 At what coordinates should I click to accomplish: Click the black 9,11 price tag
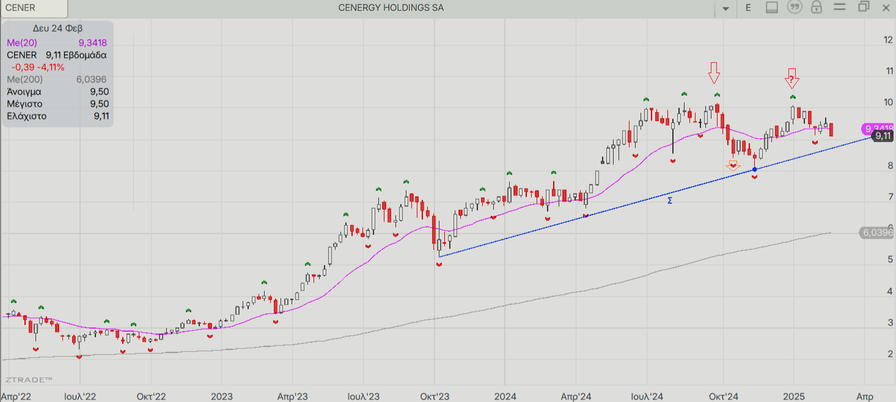coord(881,136)
